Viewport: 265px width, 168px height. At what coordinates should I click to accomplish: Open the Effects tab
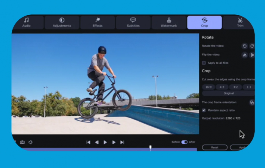point(98,22)
